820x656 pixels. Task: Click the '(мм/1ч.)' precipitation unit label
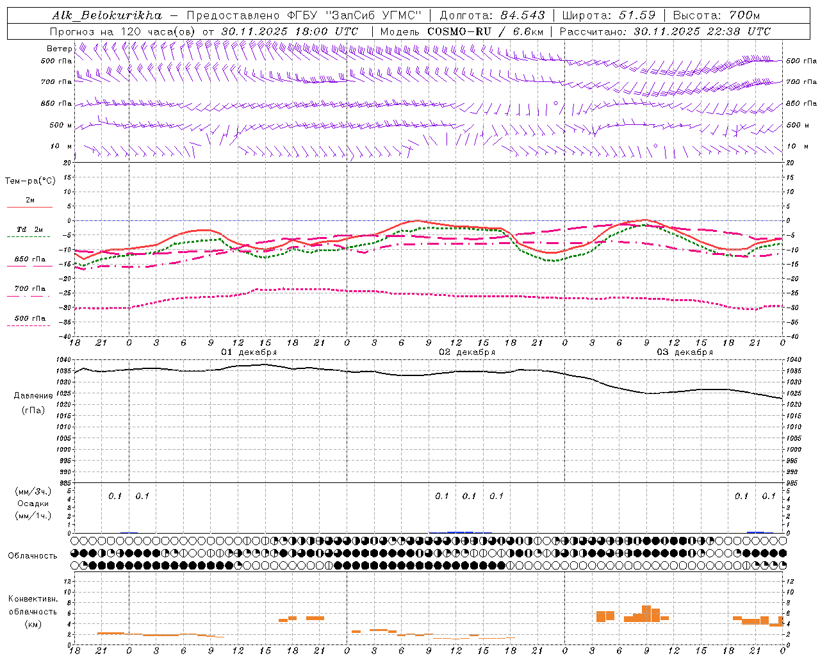(x=33, y=516)
